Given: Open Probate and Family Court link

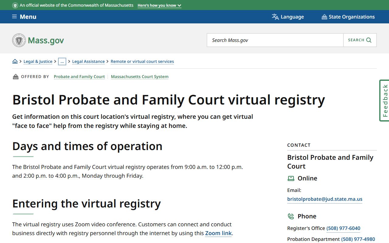Looking at the screenshot, I should tap(79, 77).
